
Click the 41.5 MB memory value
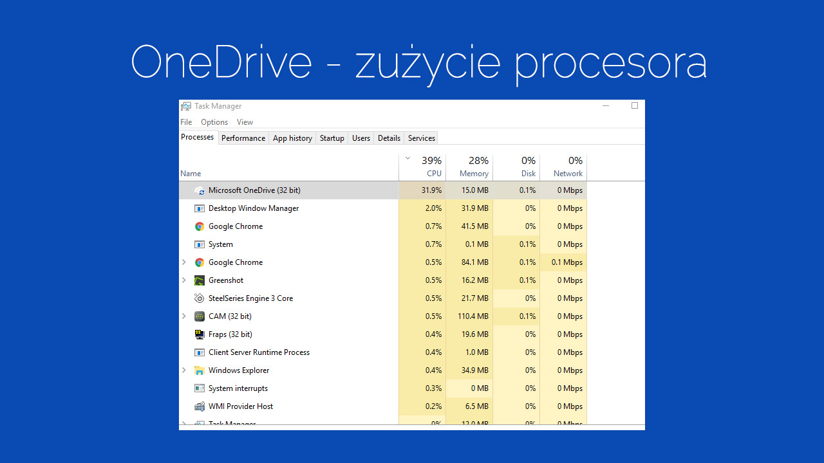click(x=475, y=226)
